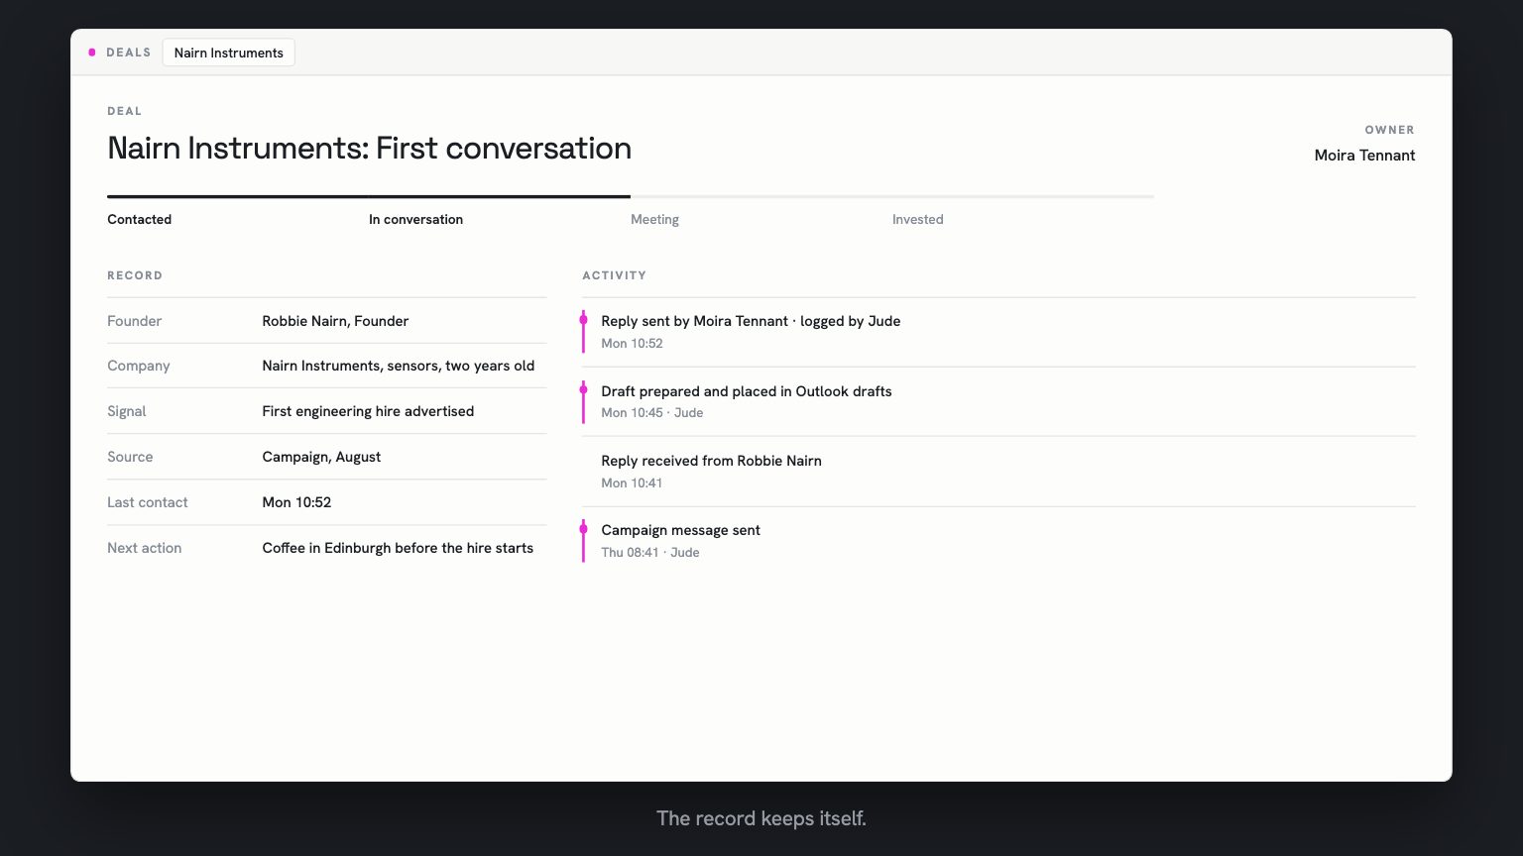Click the OWNER label
The width and height of the screenshot is (1523, 856).
[x=1389, y=130]
